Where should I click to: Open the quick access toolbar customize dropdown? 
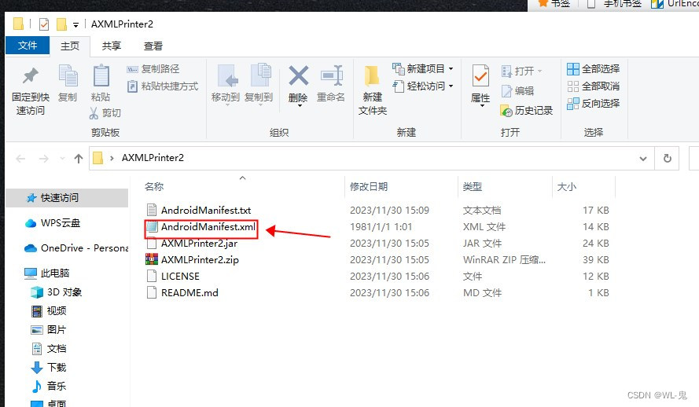click(75, 25)
